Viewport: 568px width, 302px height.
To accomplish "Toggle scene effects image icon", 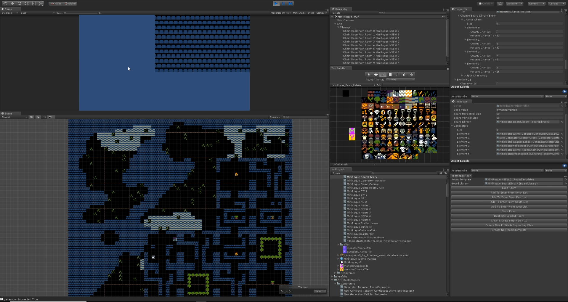I will tap(50, 117).
